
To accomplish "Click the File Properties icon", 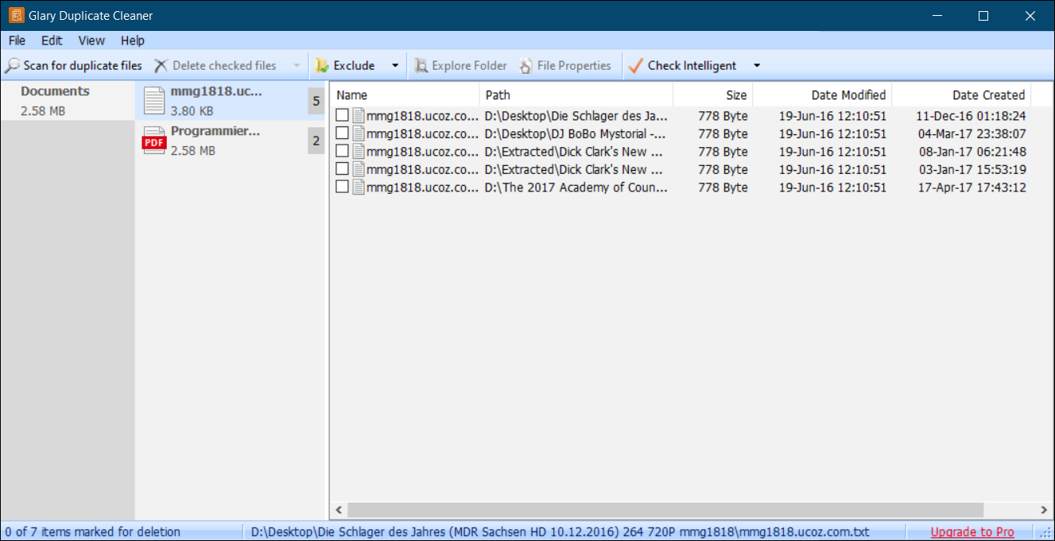I will (x=526, y=66).
